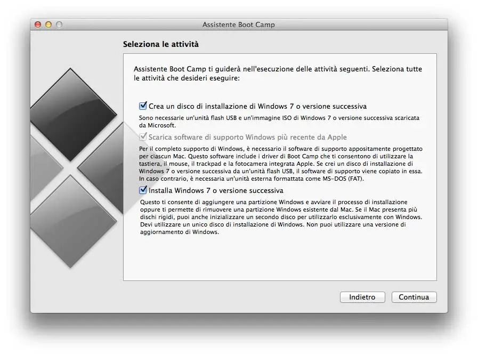
Task: Click the label Scarica software di supporto Windows
Action: pos(248,137)
